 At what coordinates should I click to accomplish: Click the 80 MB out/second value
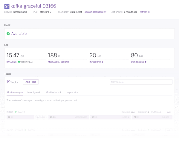pyautogui.click(x=137, y=56)
